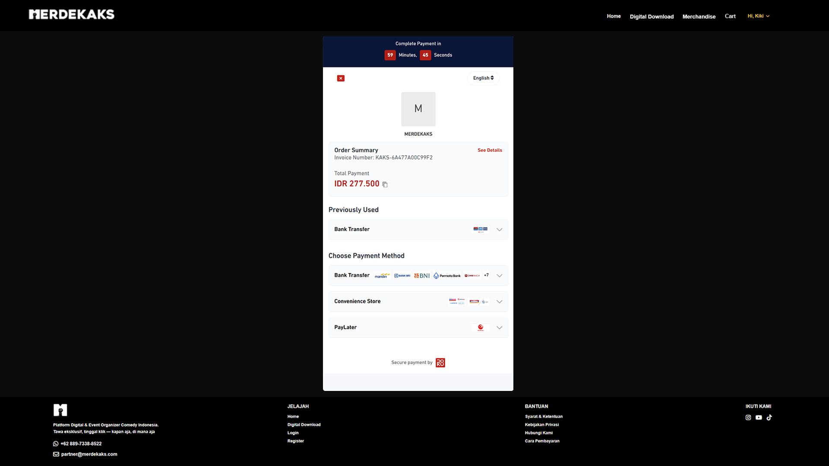Click the email envelope icon in footer
This screenshot has width=829, height=466.
coord(56,454)
